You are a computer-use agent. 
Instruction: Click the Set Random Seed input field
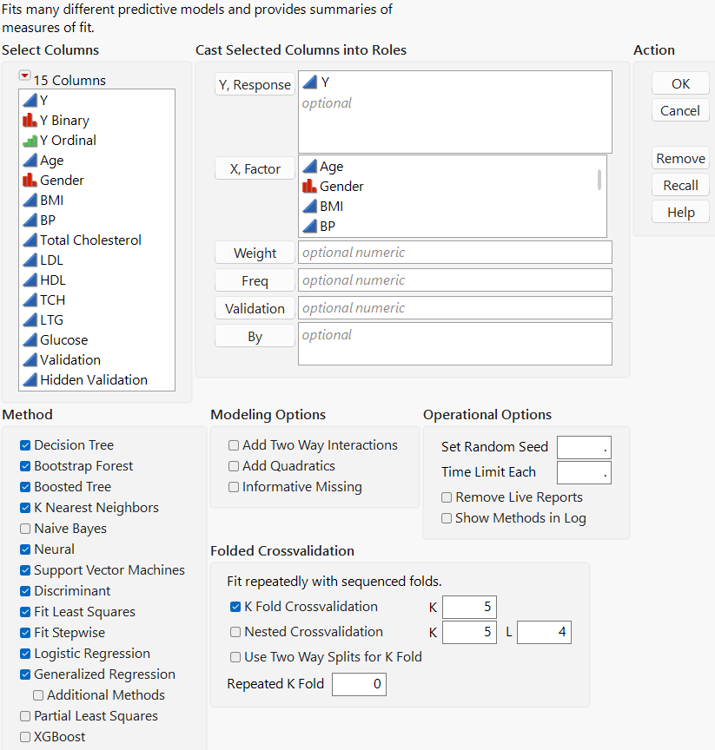click(x=584, y=447)
